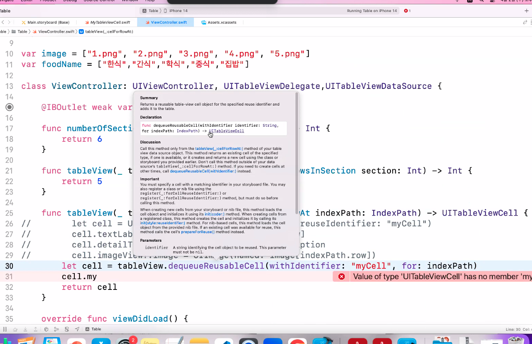Click viewDidLoad on line 35
This screenshot has height=344, width=532.
tap(140, 319)
